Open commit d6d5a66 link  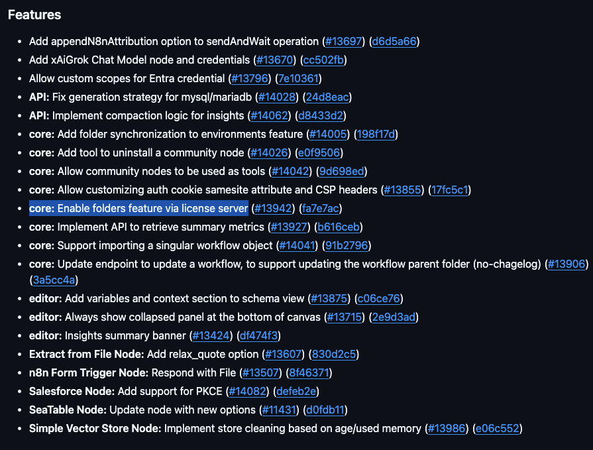pos(394,42)
